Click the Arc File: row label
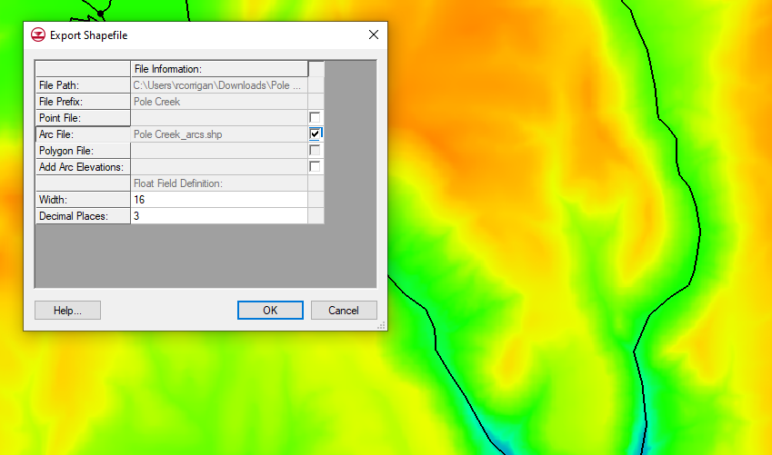This screenshot has width=772, height=455. [x=83, y=134]
